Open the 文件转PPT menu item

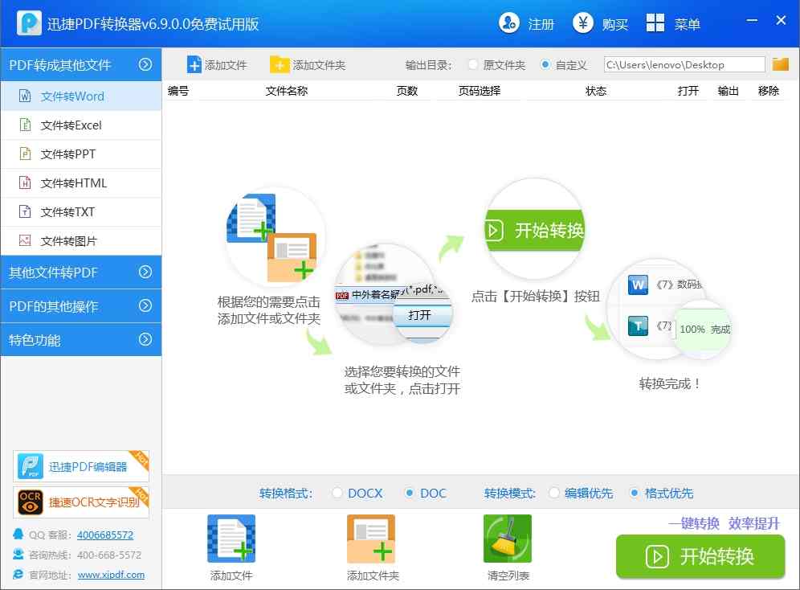click(x=81, y=154)
